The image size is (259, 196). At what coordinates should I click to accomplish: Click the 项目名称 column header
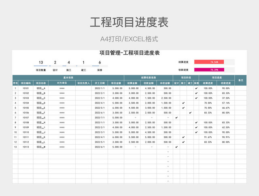pos(41,83)
